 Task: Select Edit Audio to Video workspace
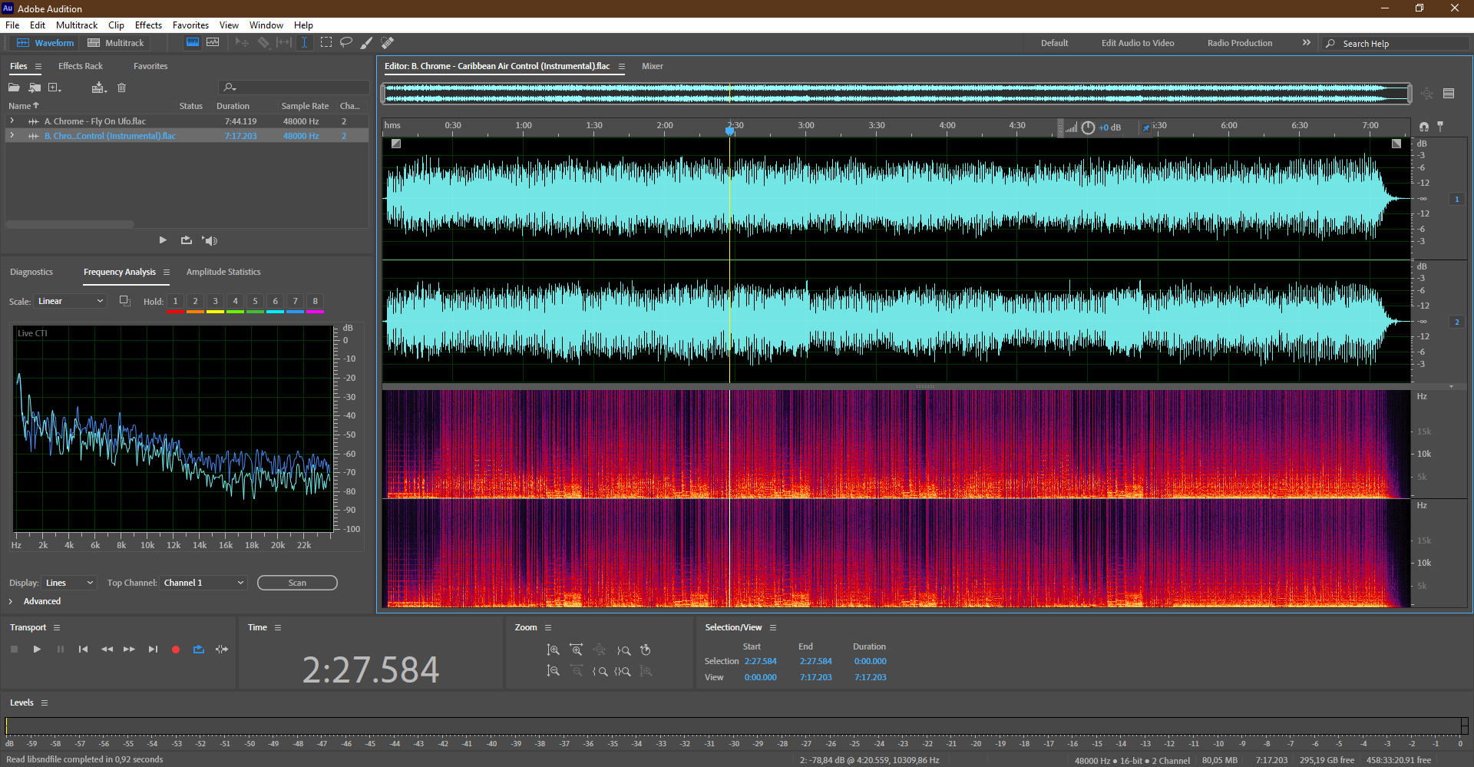click(1138, 43)
